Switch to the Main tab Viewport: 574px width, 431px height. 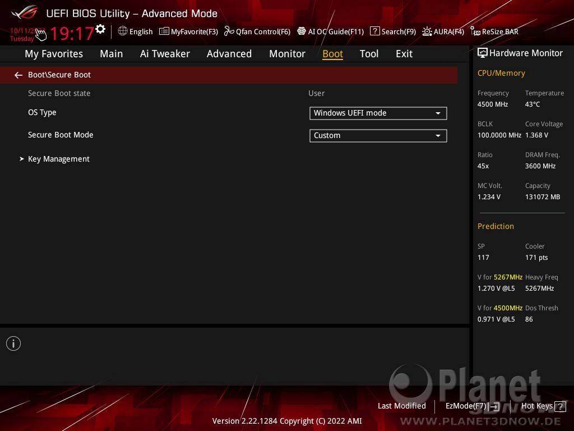[112, 54]
